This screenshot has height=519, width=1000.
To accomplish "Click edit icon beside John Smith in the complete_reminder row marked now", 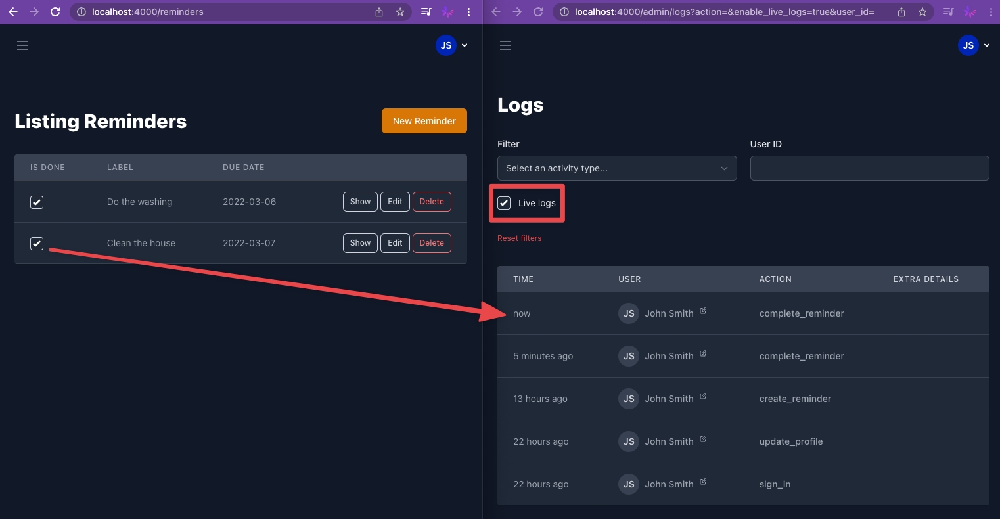I will coord(703,311).
